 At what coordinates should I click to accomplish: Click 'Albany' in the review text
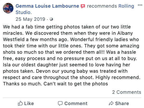click(x=125, y=33)
